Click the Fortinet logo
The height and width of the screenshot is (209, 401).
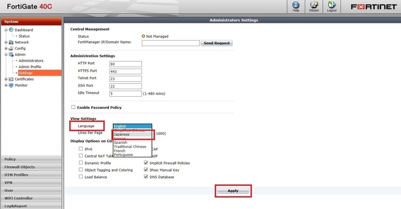(x=373, y=7)
